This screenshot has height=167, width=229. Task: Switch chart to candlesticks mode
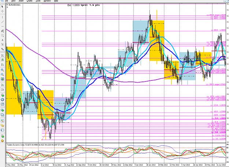2,60
